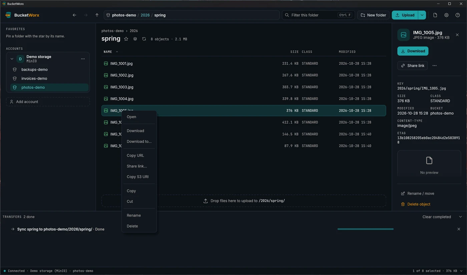This screenshot has width=467, height=275.
Task: Click the layers icon beside spring title
Action: coord(135,39)
